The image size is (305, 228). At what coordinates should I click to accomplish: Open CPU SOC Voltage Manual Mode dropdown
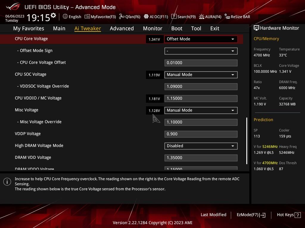click(x=201, y=75)
